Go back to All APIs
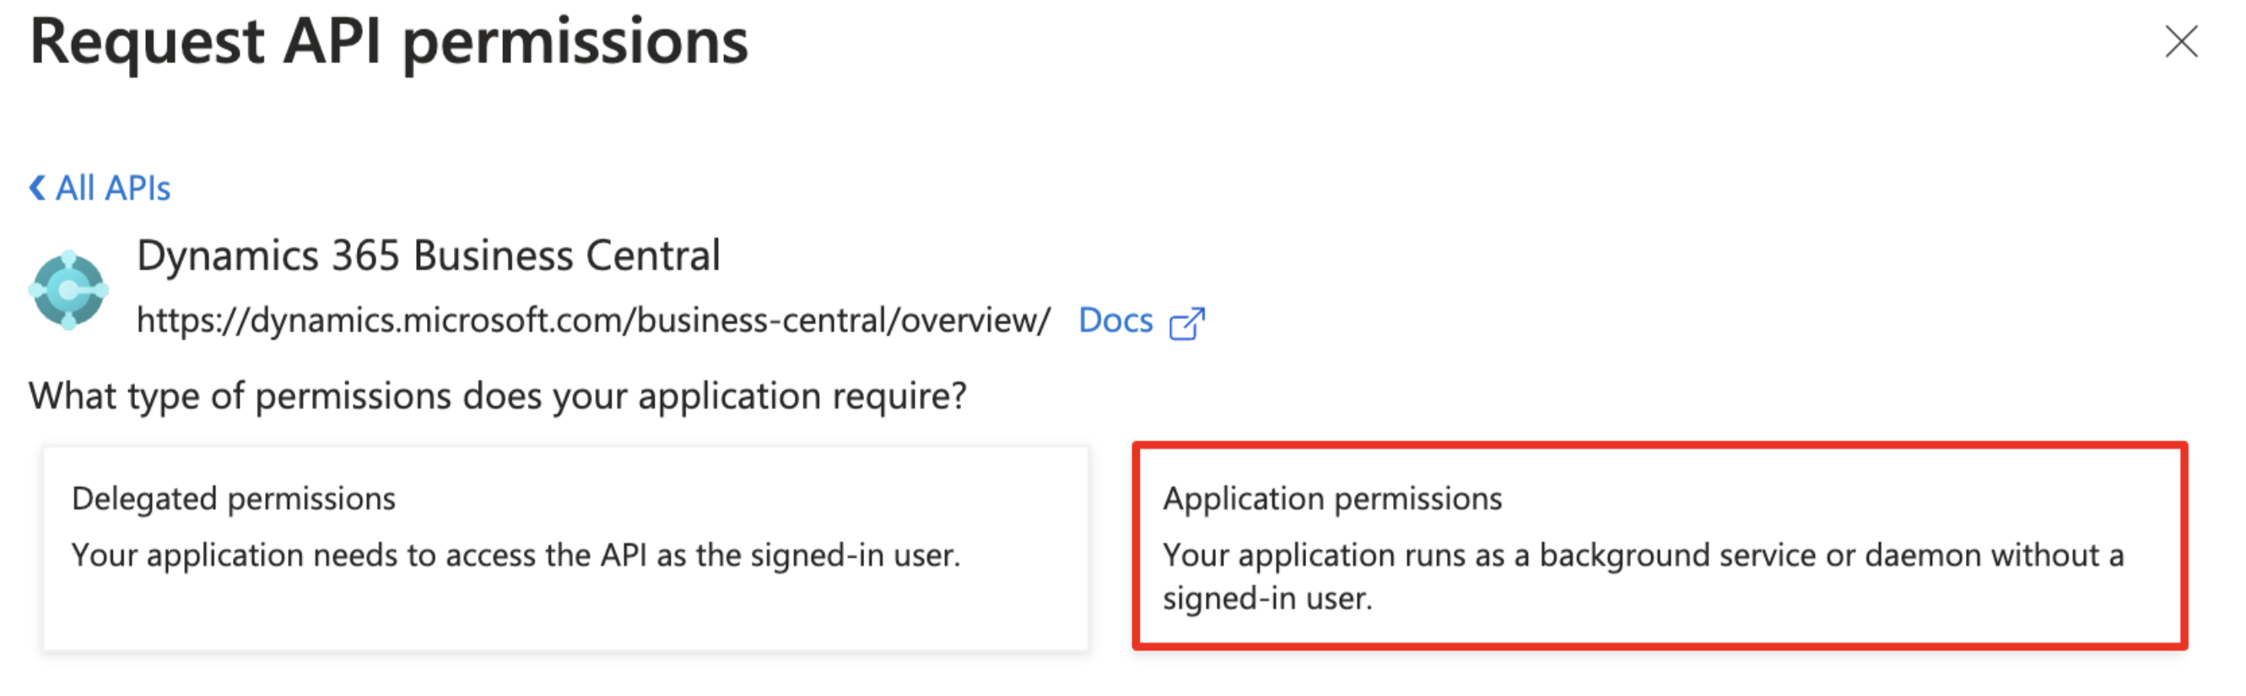 click(100, 188)
